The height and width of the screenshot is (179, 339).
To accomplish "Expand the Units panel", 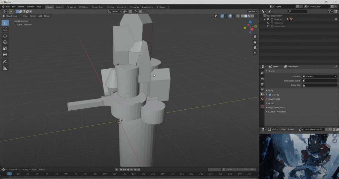I will [271, 90].
